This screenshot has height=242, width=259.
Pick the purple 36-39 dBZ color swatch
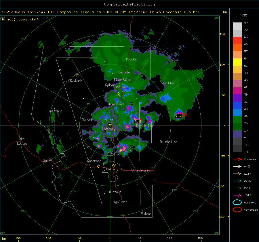click(x=237, y=98)
